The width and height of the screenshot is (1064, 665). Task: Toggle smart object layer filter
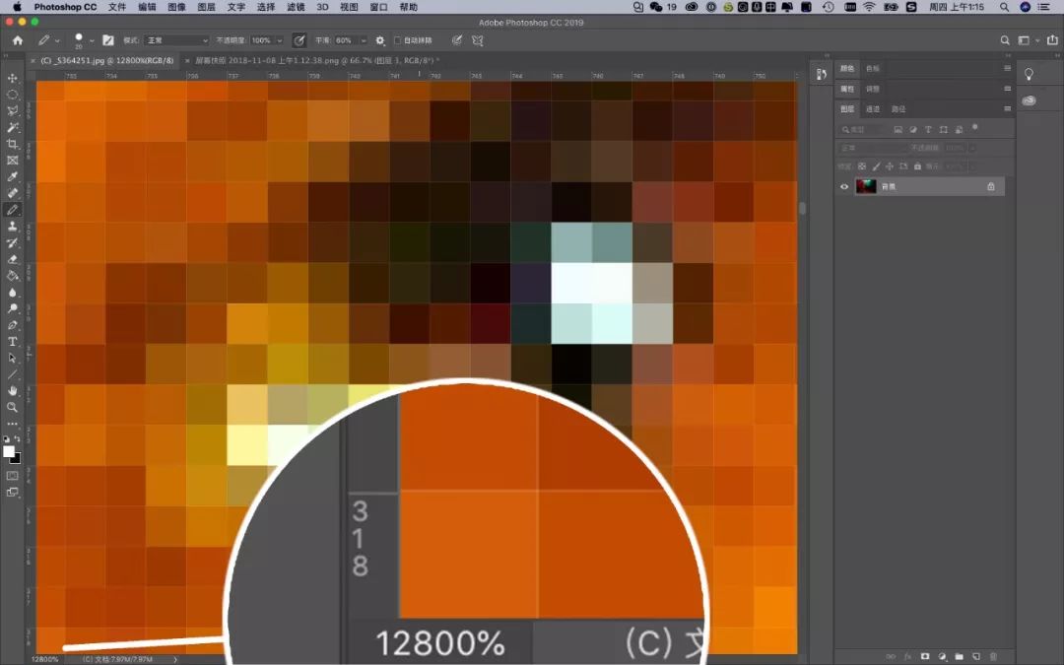click(x=959, y=130)
